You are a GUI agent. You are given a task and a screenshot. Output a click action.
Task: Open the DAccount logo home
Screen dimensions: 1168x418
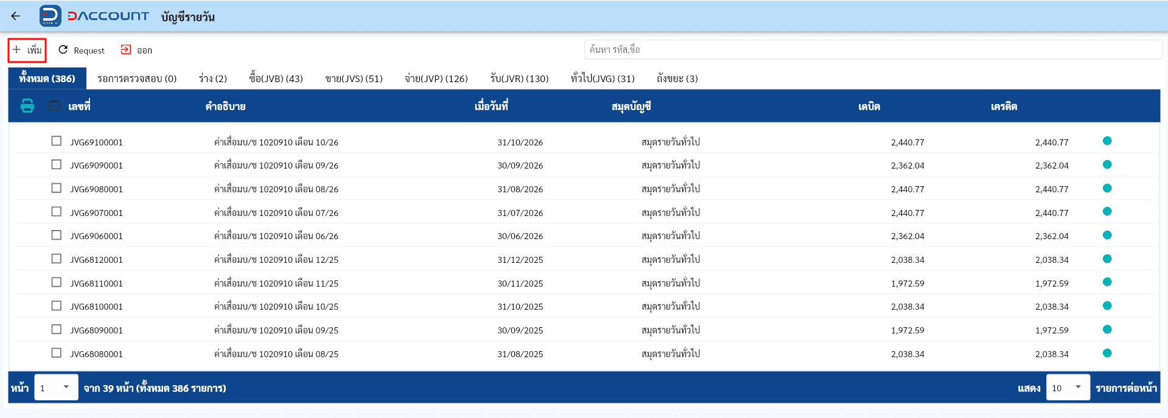click(x=94, y=16)
